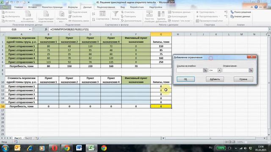Select the Лист2 sheet tab

[28, 138]
